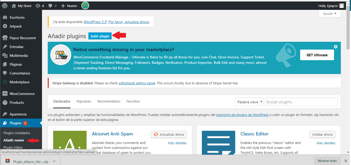Click Actualizar ahora for Akismet
351x165 pixels.
click(169, 134)
